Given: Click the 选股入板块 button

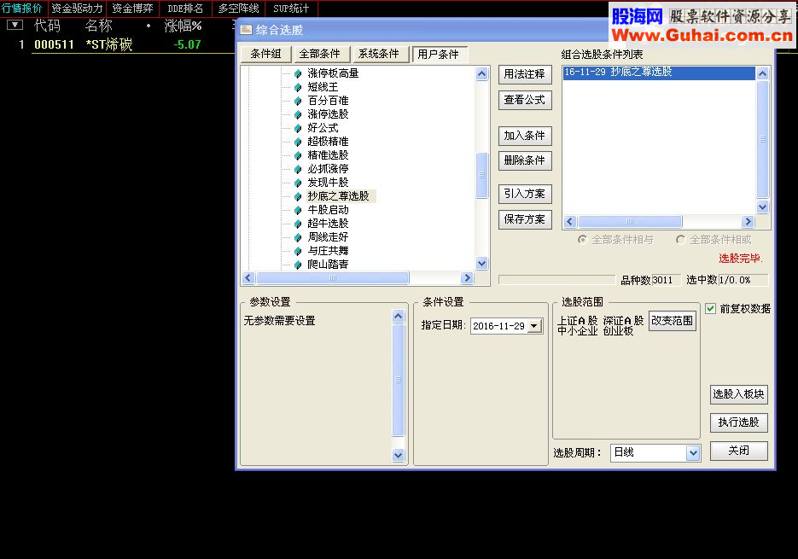Looking at the screenshot, I should (738, 394).
